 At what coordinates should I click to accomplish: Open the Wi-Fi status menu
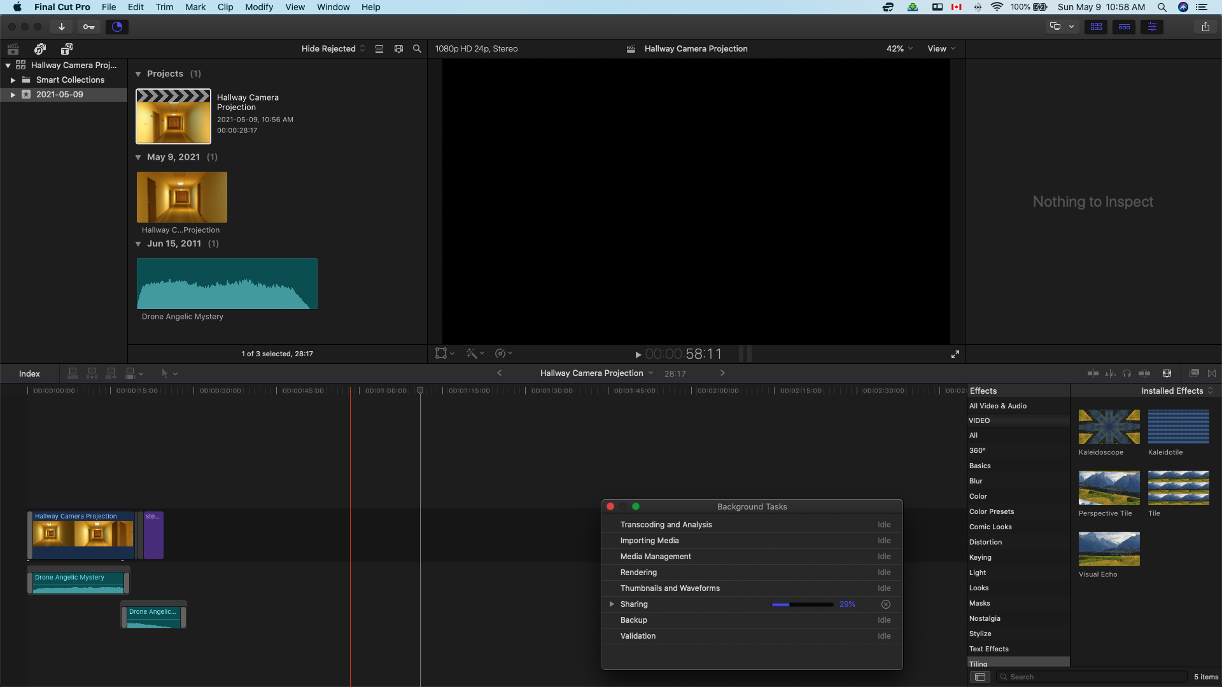[997, 7]
